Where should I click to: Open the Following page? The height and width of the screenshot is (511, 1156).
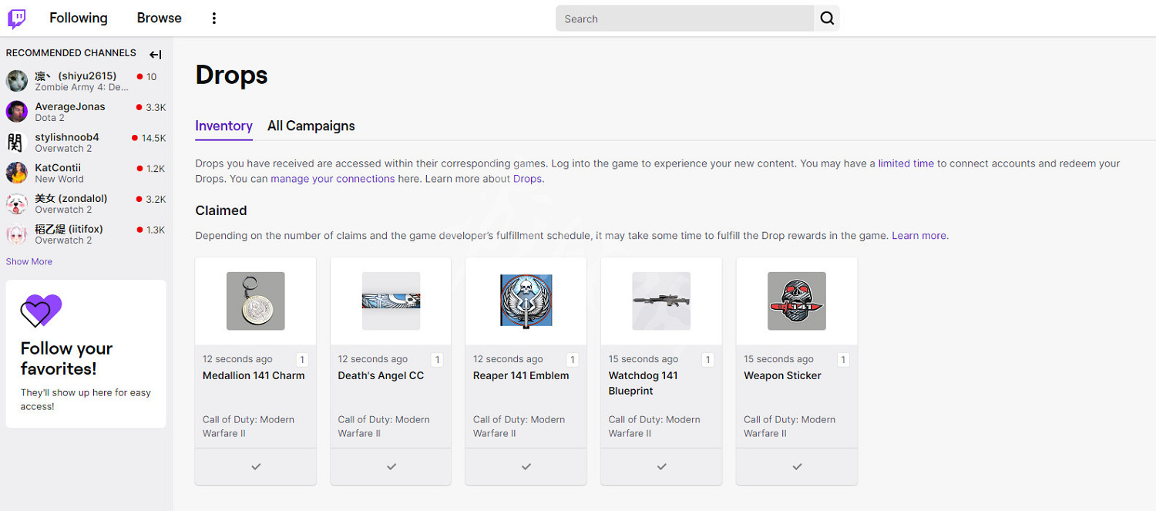(79, 18)
